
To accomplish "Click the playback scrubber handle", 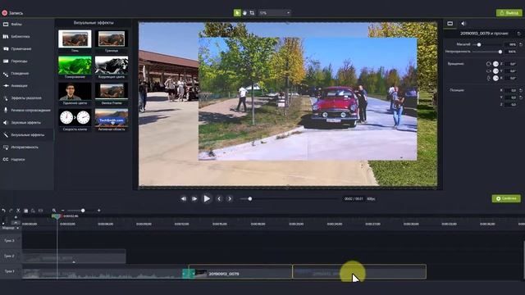I will point(249,198).
